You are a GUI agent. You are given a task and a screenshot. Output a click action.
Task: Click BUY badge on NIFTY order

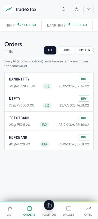click(84, 99)
